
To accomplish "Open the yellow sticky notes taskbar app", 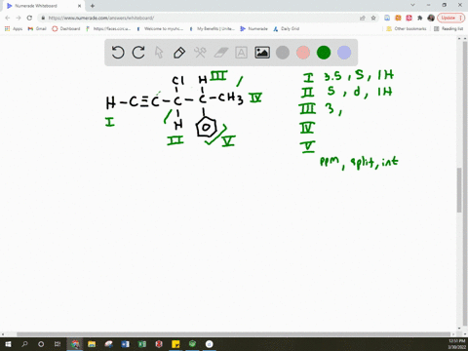I will tap(175, 344).
